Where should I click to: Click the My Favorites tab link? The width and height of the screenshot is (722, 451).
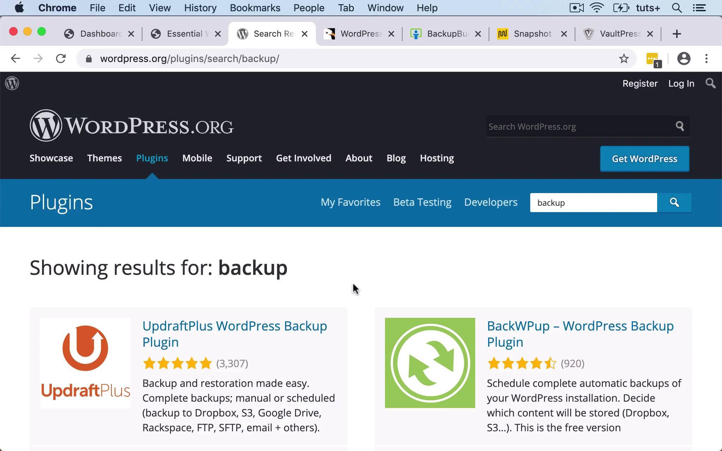[x=350, y=202]
